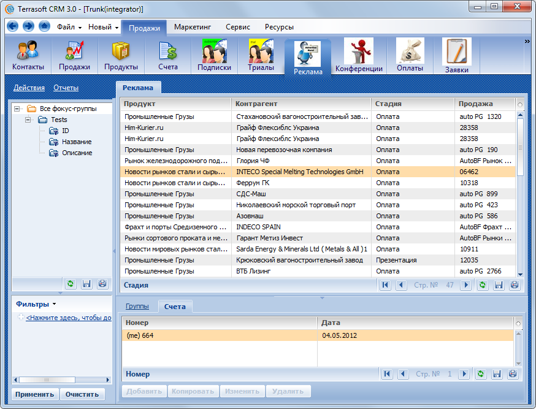This screenshot has height=409, width=536.
Task: Go forward using the blue forward arrow
Action: (28, 26)
